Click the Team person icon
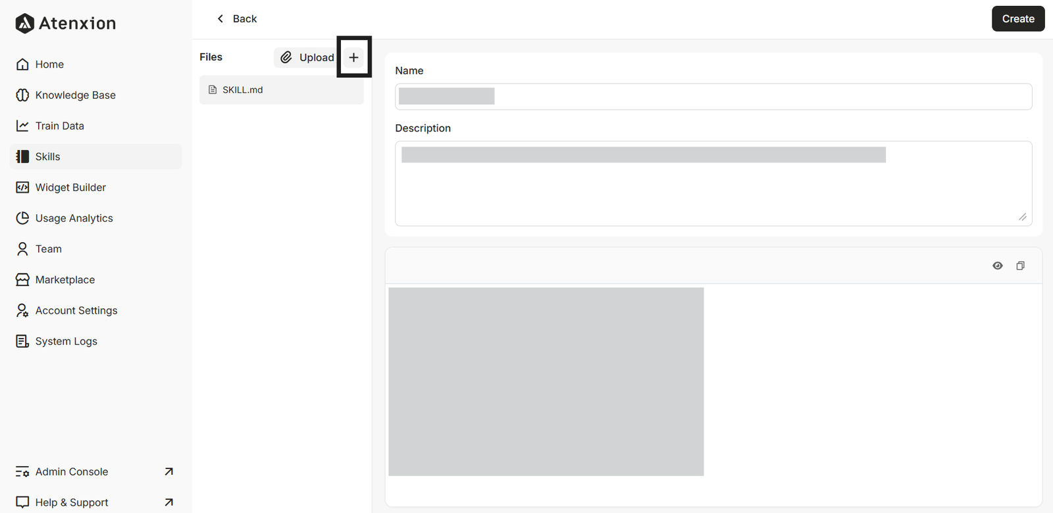Image resolution: width=1053 pixels, height=513 pixels. pos(22,249)
